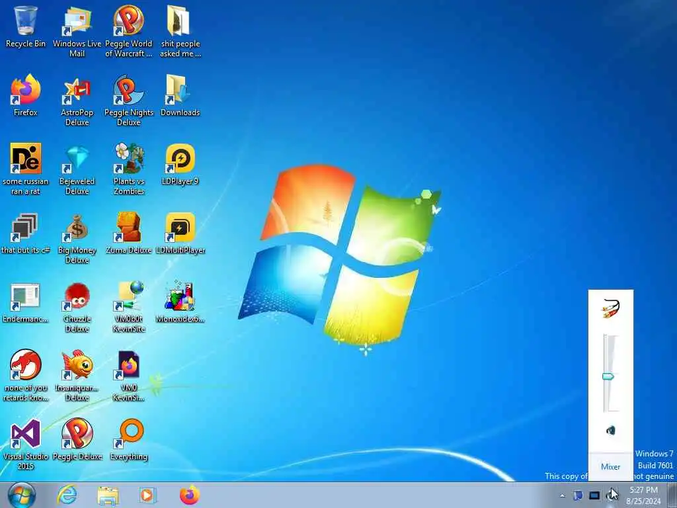The width and height of the screenshot is (677, 508).
Task: Launch Windows Media Player from the taskbar
Action: point(148,495)
